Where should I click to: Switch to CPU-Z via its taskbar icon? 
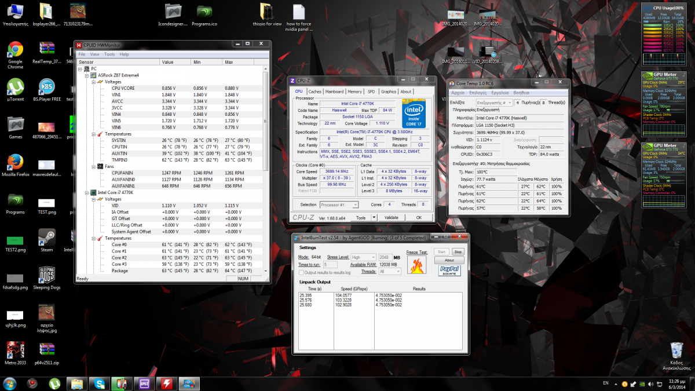tap(144, 383)
